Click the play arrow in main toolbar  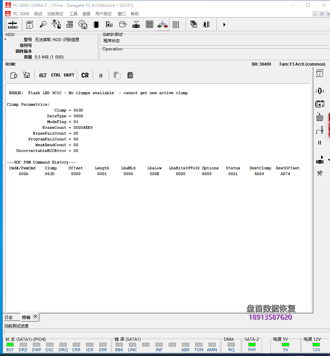click(x=225, y=24)
